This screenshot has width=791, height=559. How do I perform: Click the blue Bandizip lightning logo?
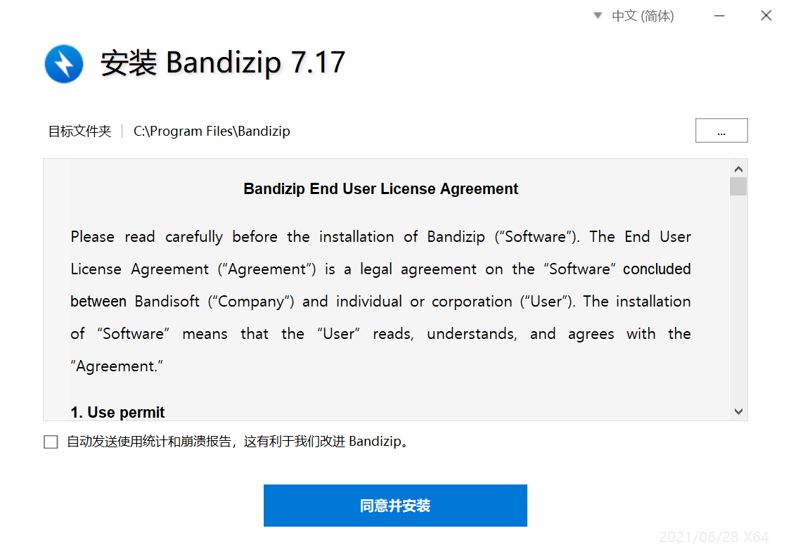pyautogui.click(x=63, y=64)
